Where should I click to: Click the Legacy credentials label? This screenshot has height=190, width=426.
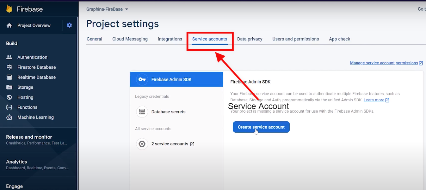(x=152, y=96)
